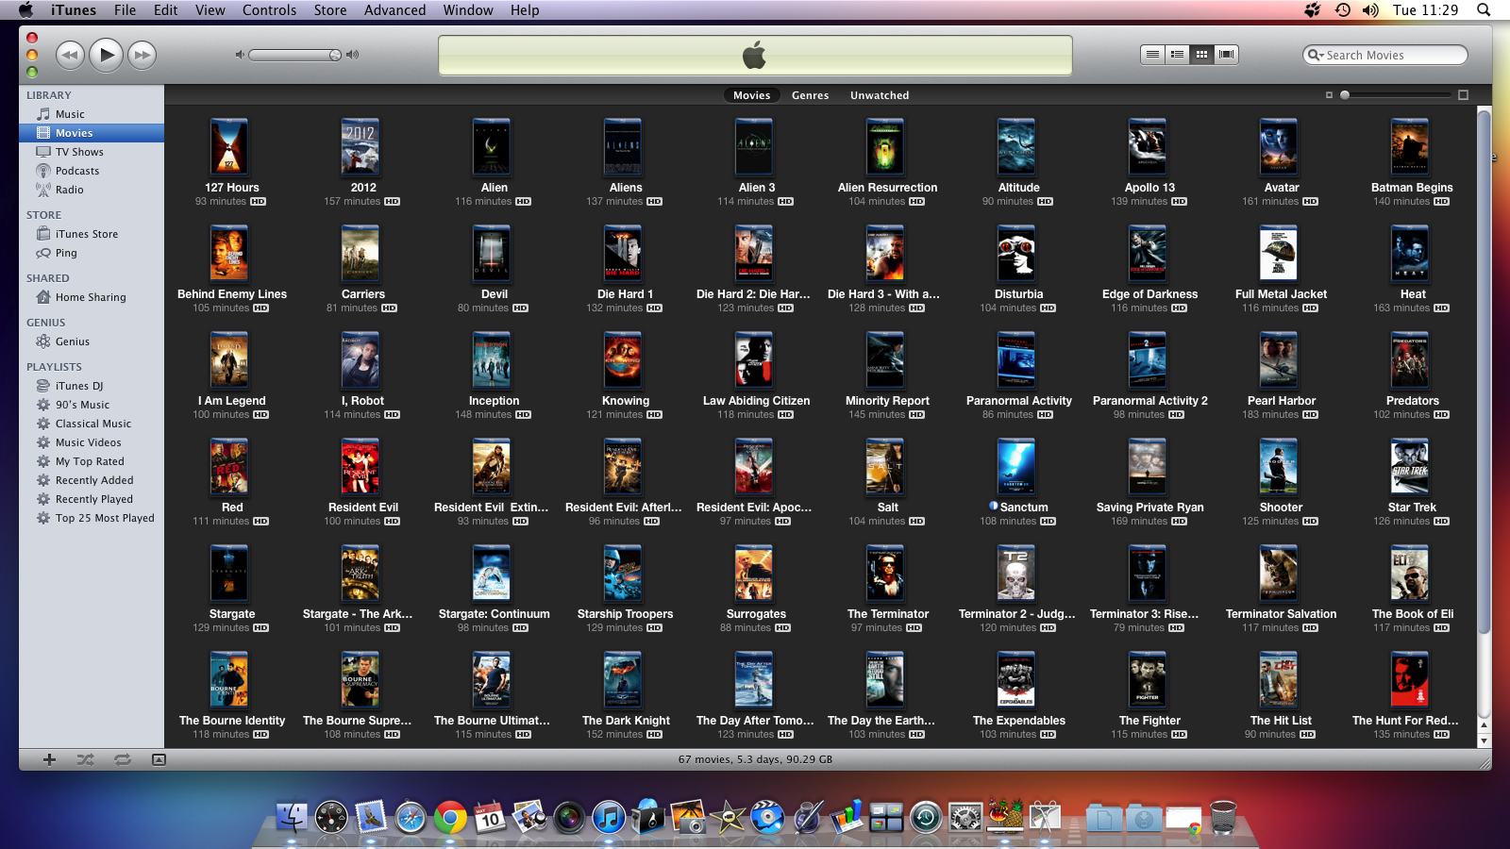Select the Movies tab
Screen dimensions: 1510x849
coord(752,95)
